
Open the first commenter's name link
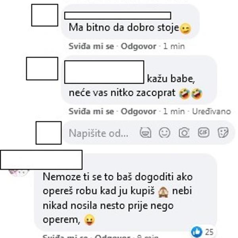tap(118, 15)
